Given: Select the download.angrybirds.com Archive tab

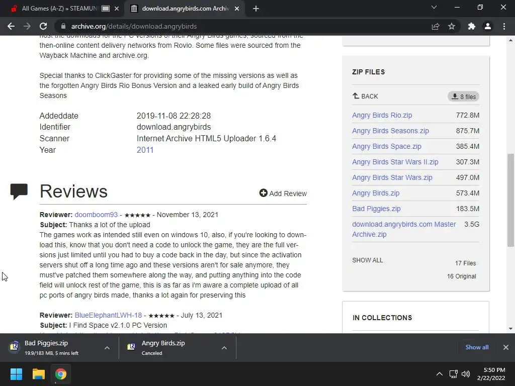Looking at the screenshot, I should click(184, 9).
